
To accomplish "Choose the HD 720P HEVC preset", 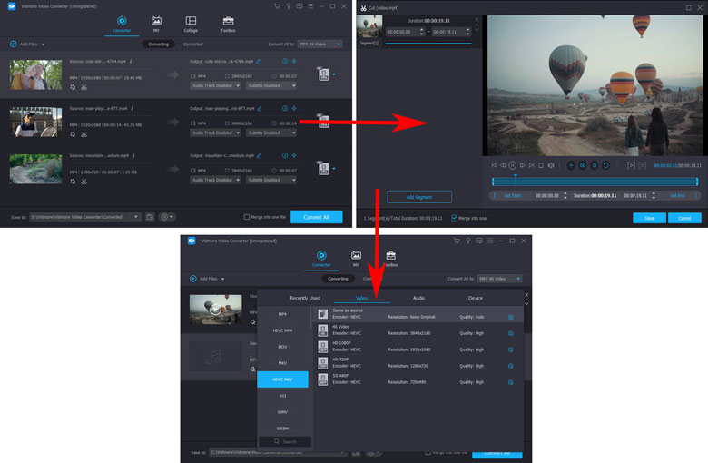I will click(x=418, y=363).
